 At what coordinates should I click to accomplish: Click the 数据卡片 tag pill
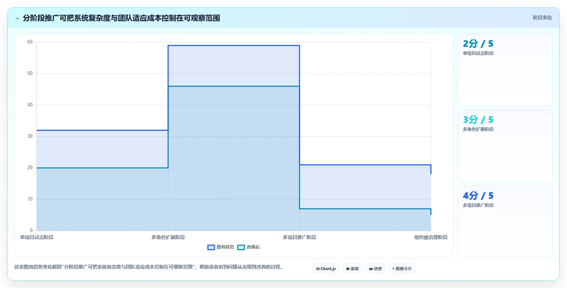point(402,269)
